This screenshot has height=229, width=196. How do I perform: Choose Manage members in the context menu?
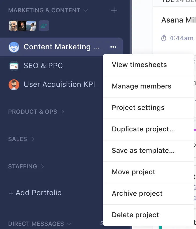click(x=141, y=86)
